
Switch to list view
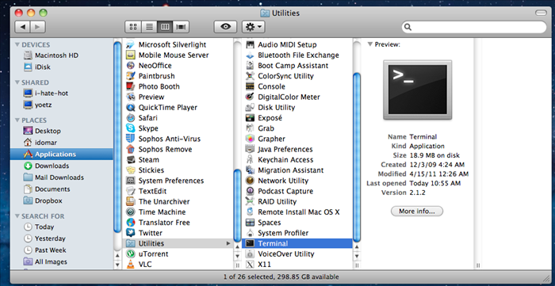click(x=149, y=27)
